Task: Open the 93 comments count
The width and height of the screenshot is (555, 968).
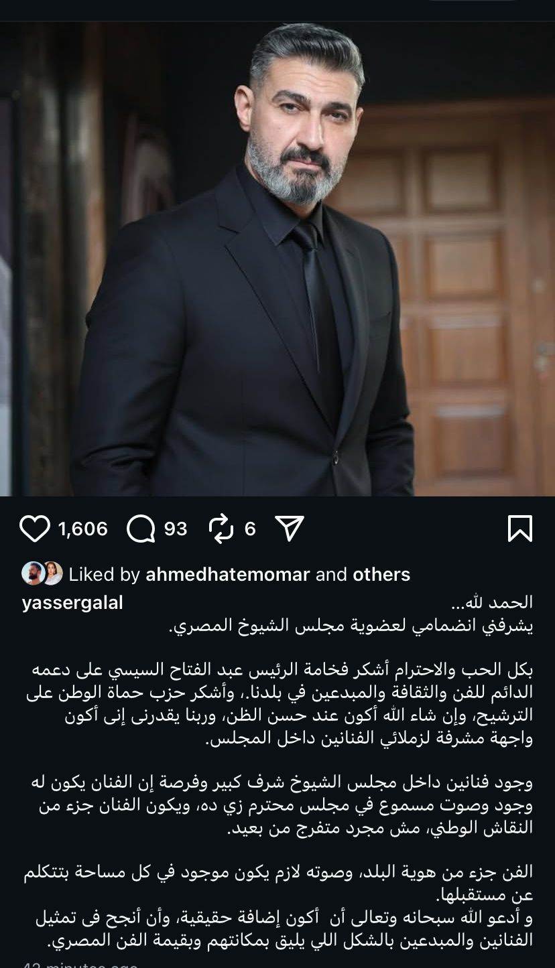Action: point(176,529)
